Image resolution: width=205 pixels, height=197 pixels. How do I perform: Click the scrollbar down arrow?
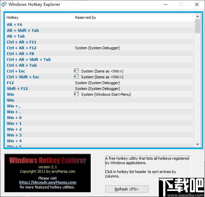click(x=197, y=144)
